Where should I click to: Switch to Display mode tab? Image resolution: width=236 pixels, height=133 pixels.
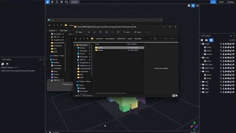[230, 2]
